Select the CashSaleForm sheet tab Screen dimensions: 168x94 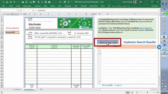coord(29,89)
